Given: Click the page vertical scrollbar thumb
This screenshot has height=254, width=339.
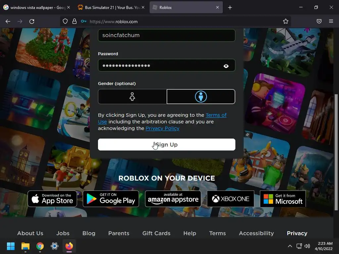Looking at the screenshot, I should (x=336, y=152).
